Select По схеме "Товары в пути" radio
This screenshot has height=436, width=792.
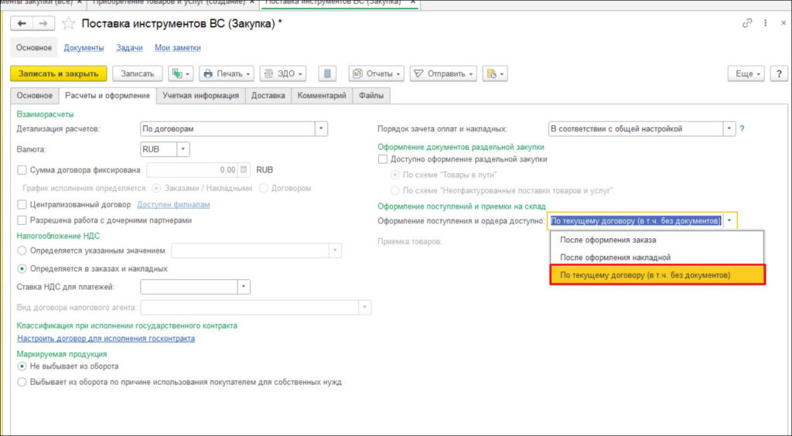[395, 175]
